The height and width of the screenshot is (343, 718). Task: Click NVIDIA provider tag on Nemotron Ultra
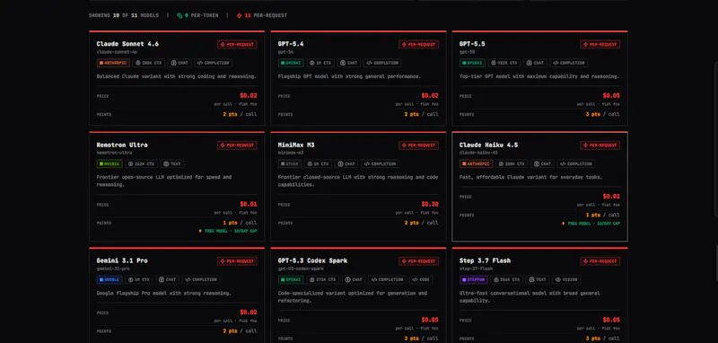point(109,163)
